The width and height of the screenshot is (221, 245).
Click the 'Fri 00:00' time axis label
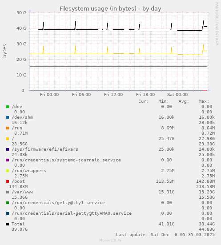pyautogui.click(x=49, y=95)
